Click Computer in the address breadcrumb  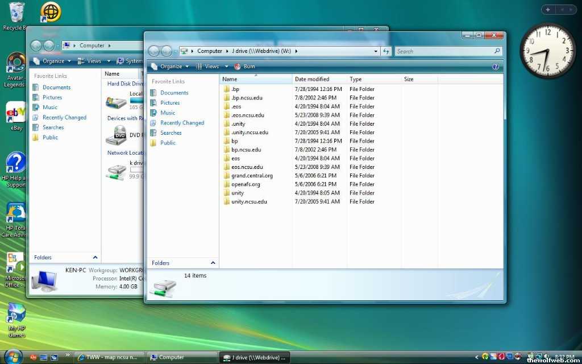tap(210, 51)
